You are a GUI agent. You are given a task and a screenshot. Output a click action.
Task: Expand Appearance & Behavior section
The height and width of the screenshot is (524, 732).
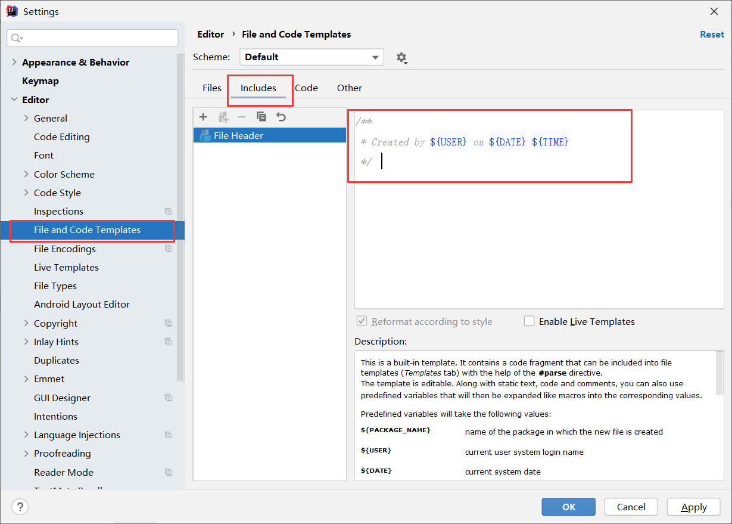(14, 62)
